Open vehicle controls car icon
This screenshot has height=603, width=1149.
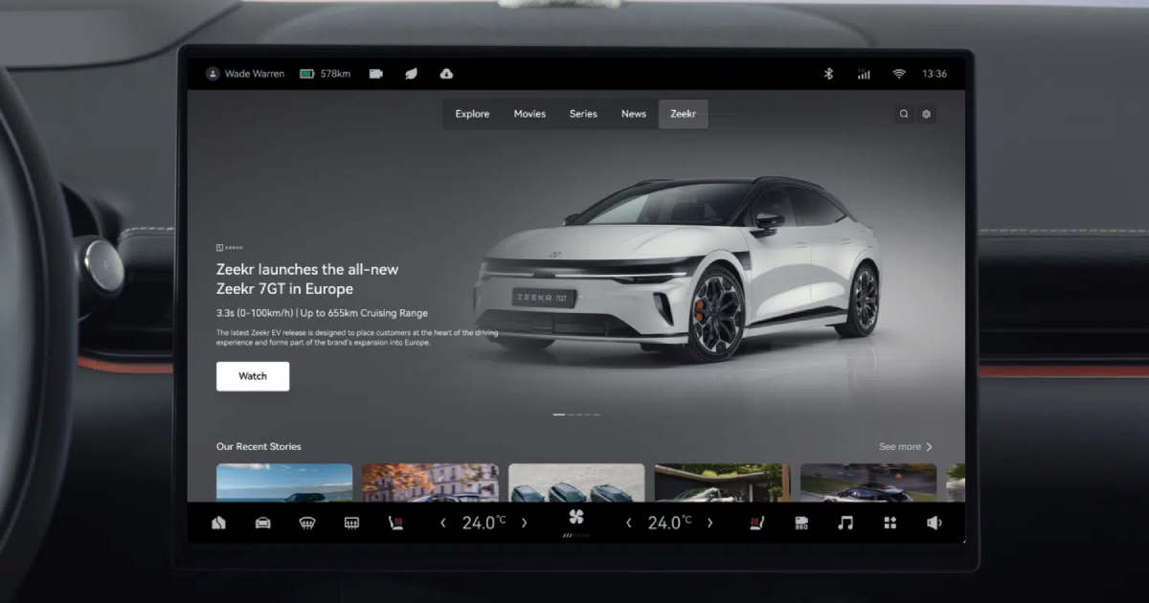(x=262, y=523)
